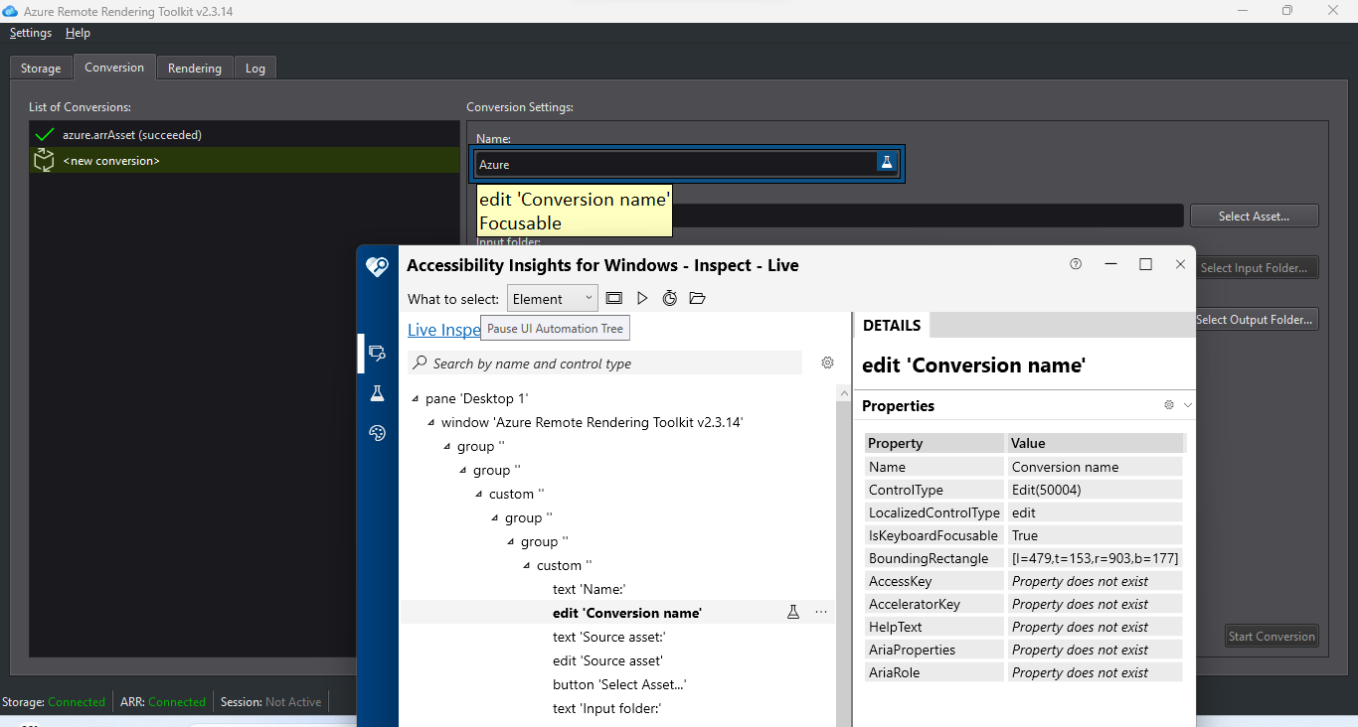Click the 'Search by name and control type' box

[x=605, y=363]
